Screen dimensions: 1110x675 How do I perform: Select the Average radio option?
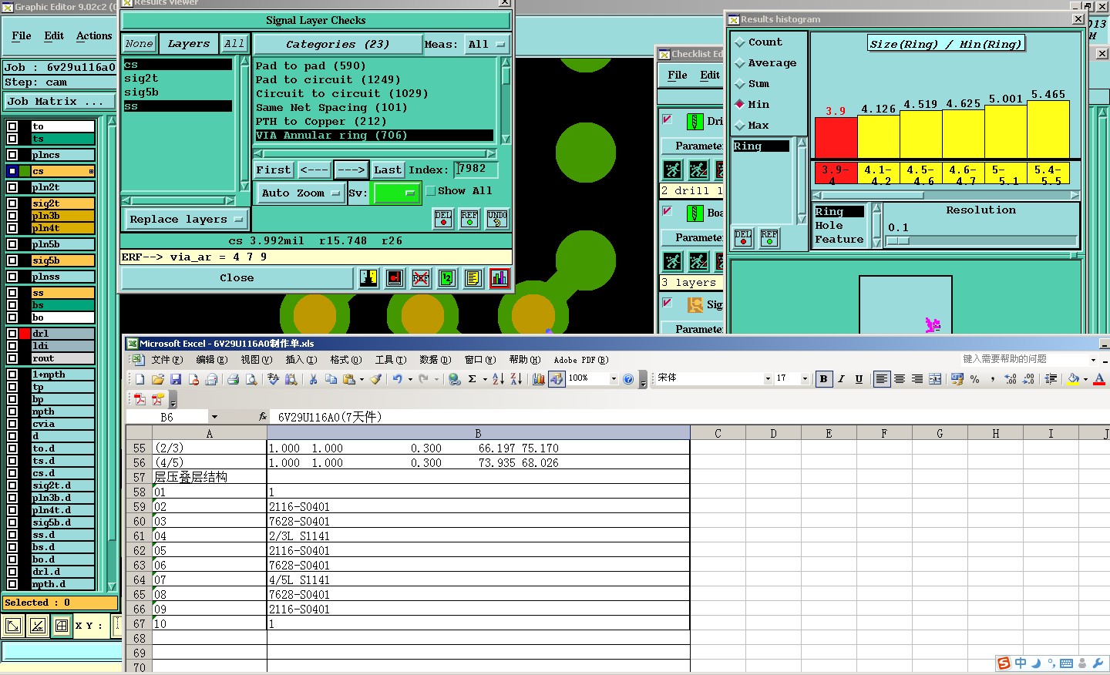(740, 63)
